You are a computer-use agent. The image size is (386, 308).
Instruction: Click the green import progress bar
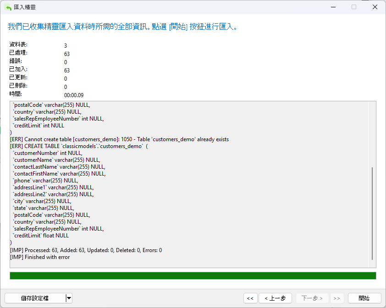pyautogui.click(x=193, y=276)
